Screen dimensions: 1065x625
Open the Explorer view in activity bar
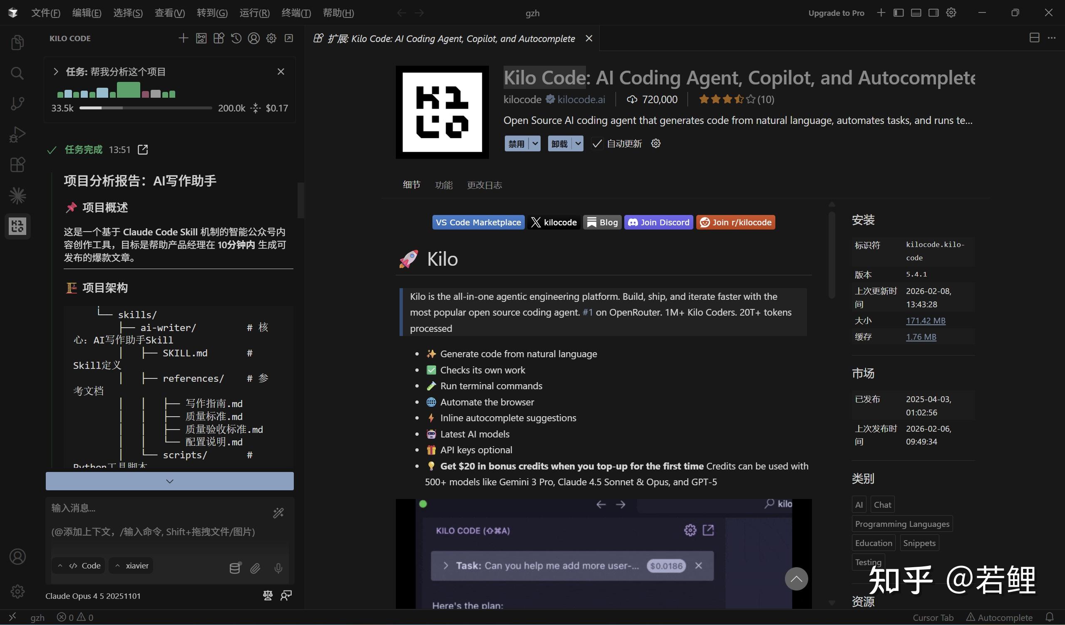point(17,42)
